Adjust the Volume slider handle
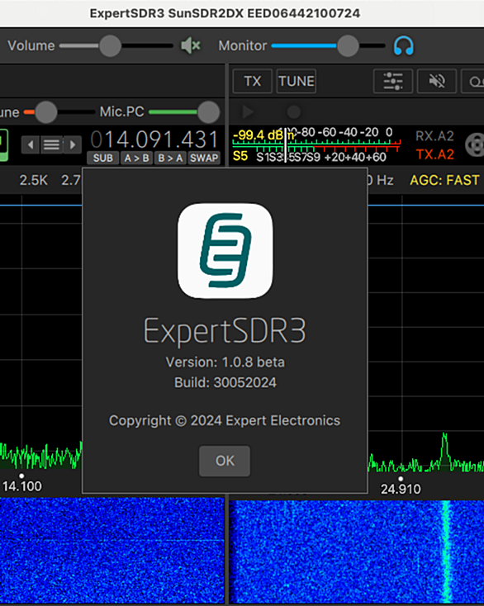Image resolution: width=484 pixels, height=606 pixels. pyautogui.click(x=110, y=45)
